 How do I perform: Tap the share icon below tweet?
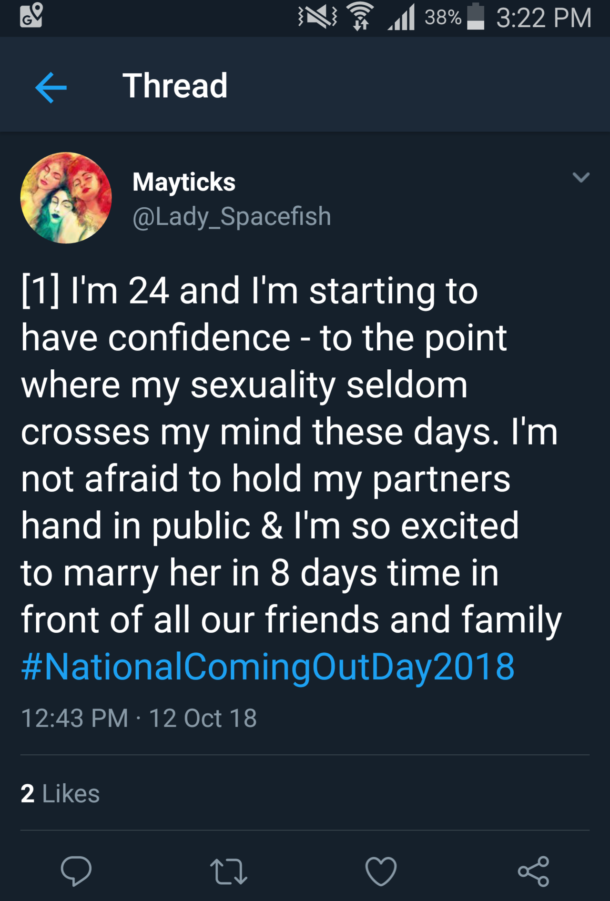pos(533,871)
